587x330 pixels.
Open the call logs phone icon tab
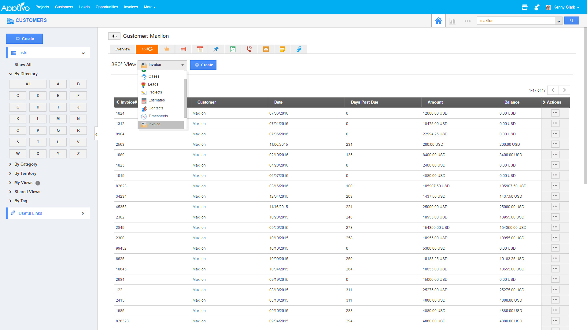coord(249,49)
